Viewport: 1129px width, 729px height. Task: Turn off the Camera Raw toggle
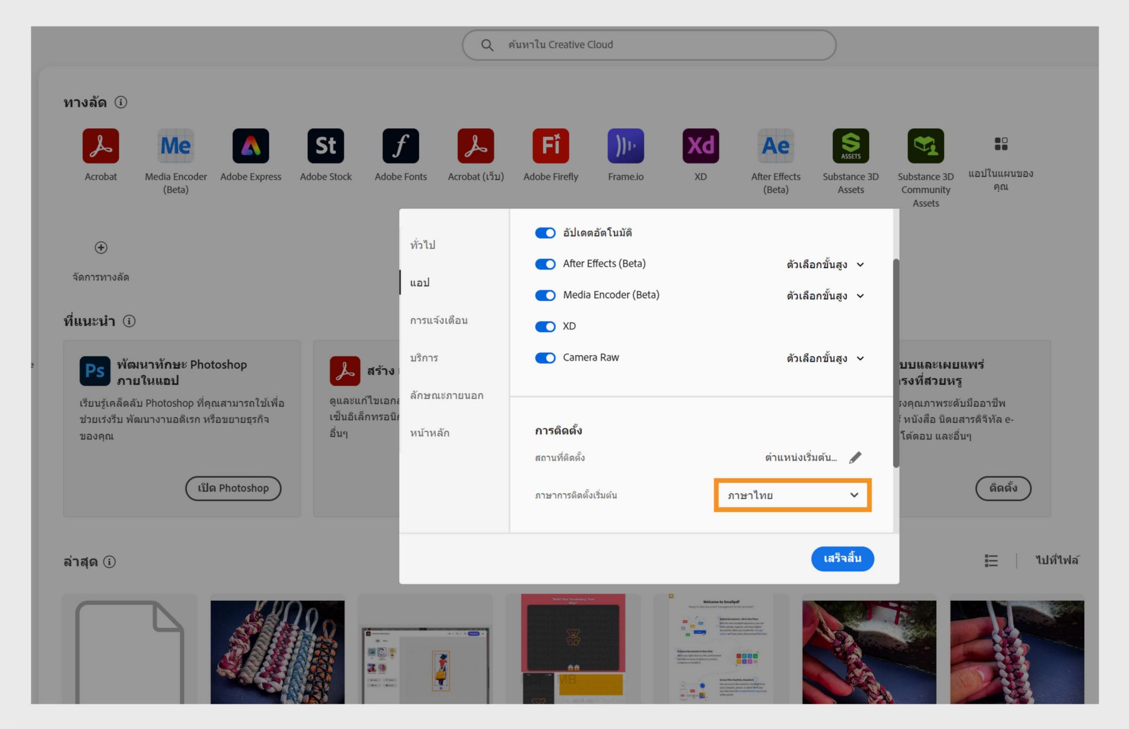coord(545,357)
